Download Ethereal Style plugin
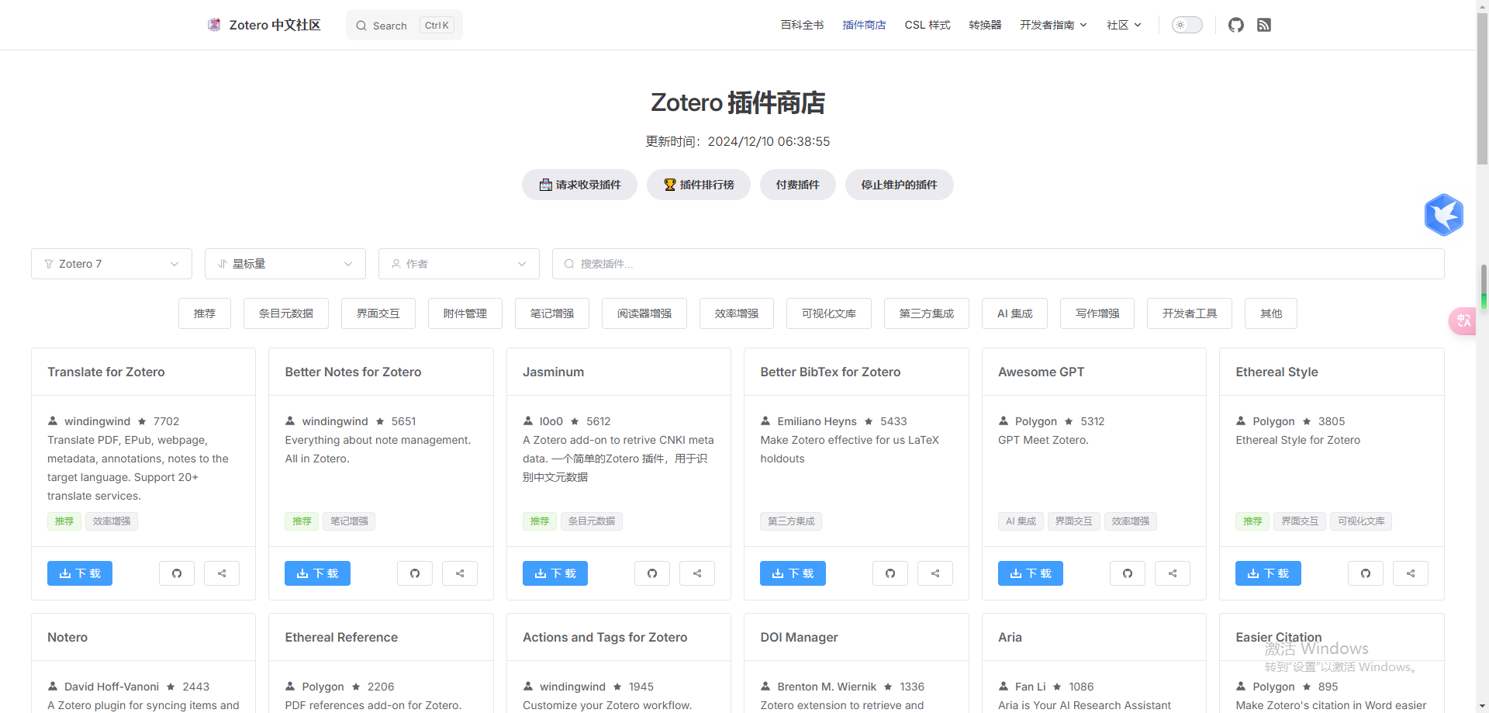Image resolution: width=1489 pixels, height=713 pixels. [x=1268, y=573]
